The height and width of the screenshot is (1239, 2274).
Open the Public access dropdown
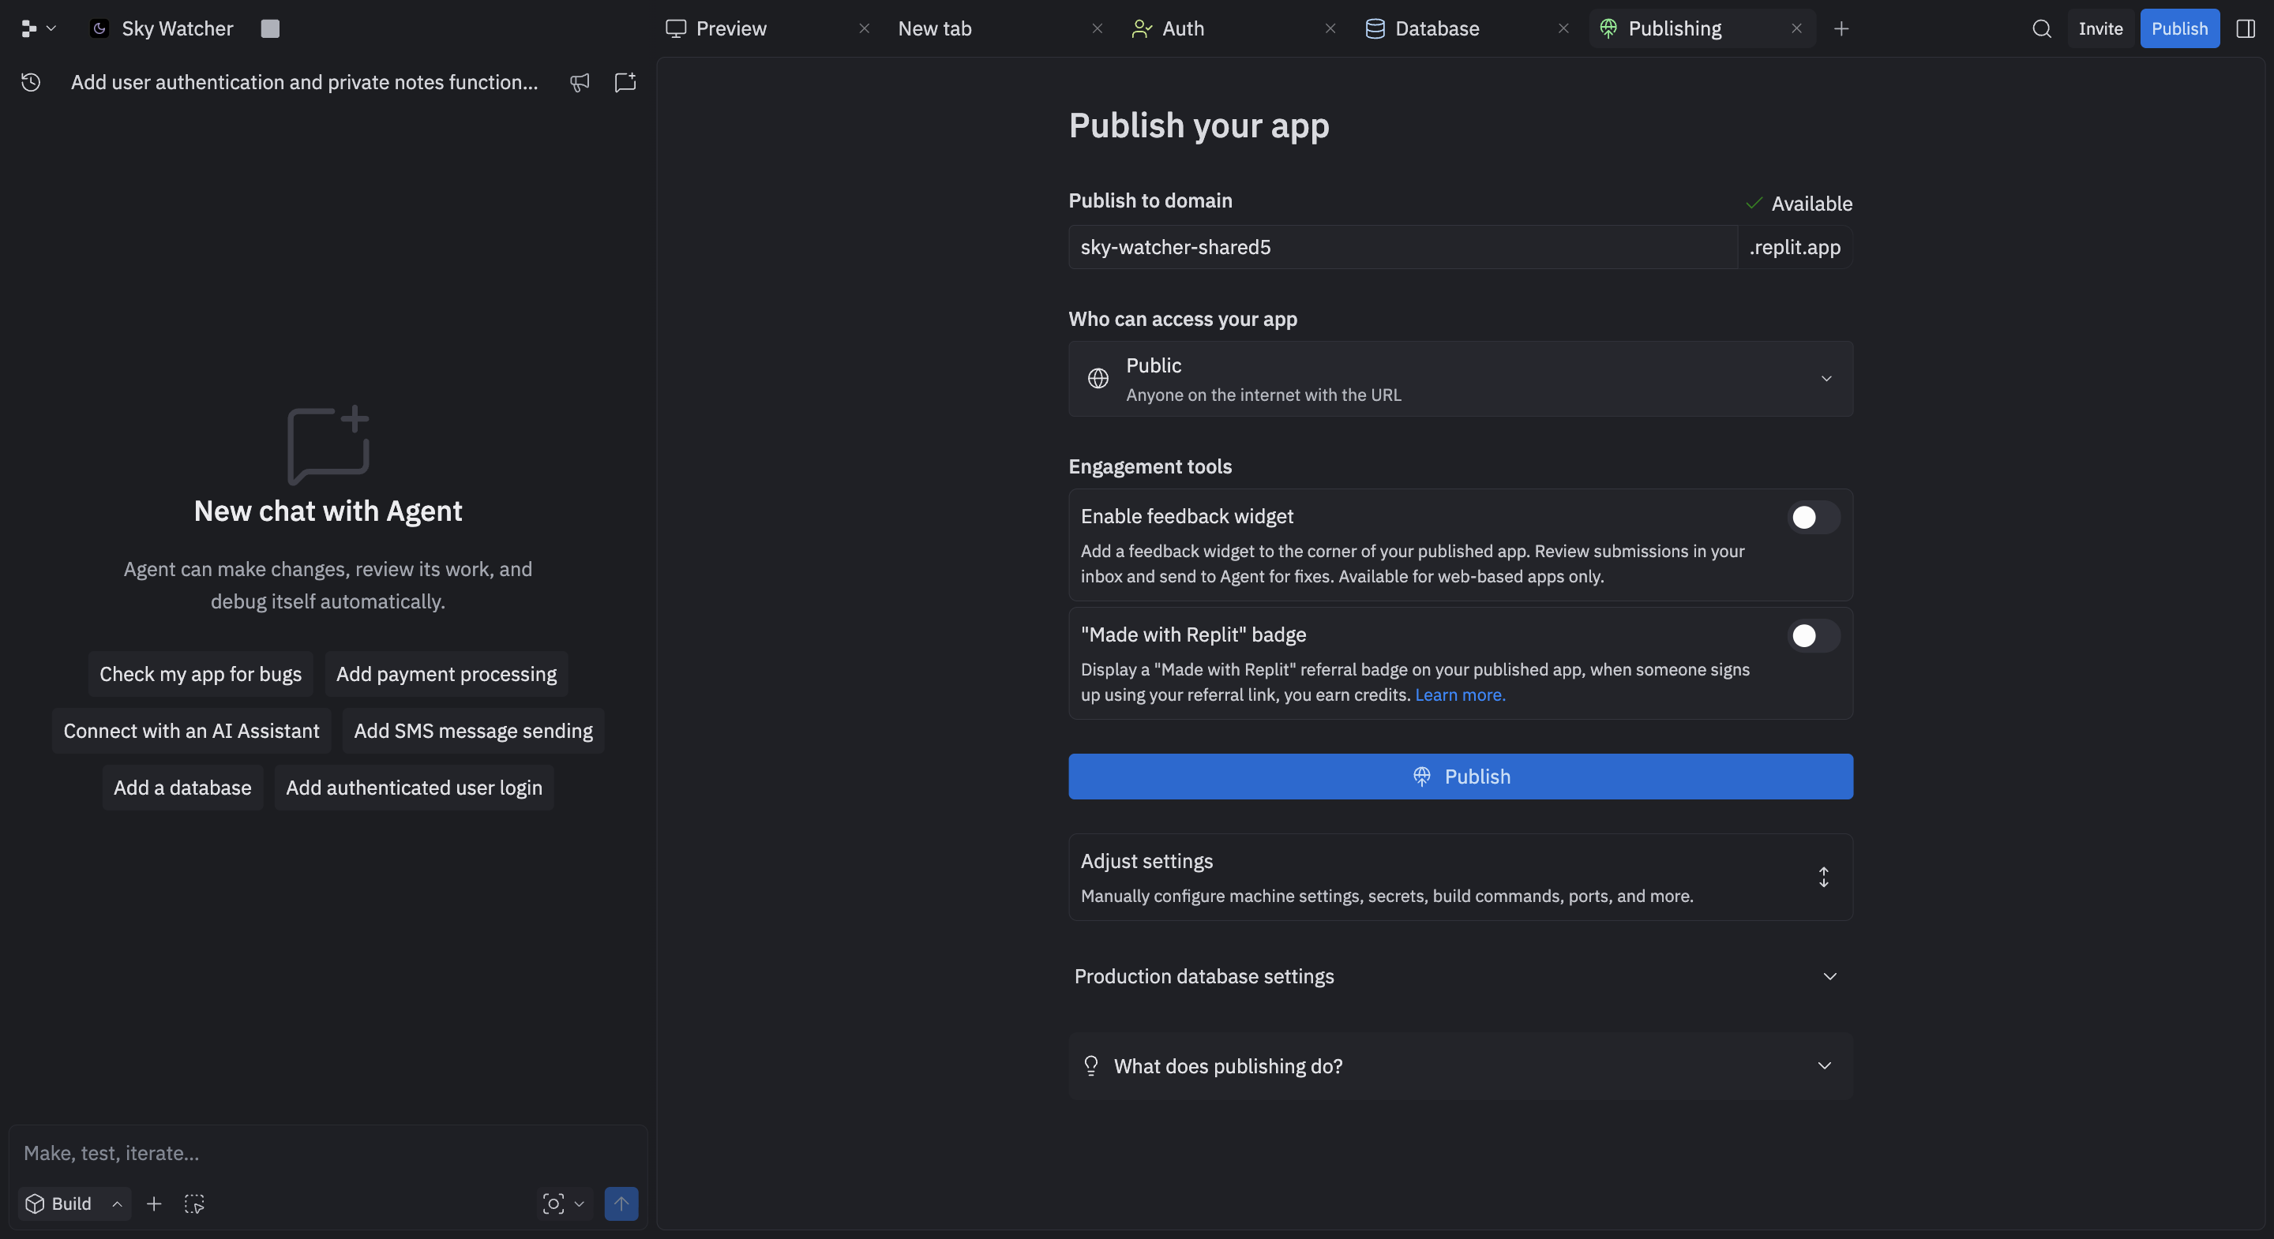[x=1460, y=379]
